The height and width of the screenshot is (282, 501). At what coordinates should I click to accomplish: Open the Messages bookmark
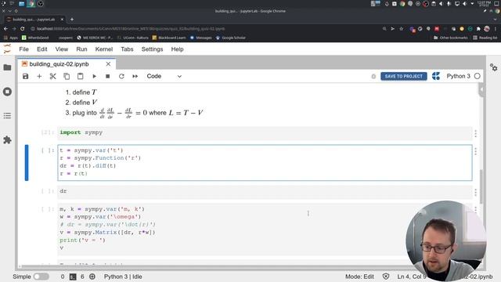[200, 38]
